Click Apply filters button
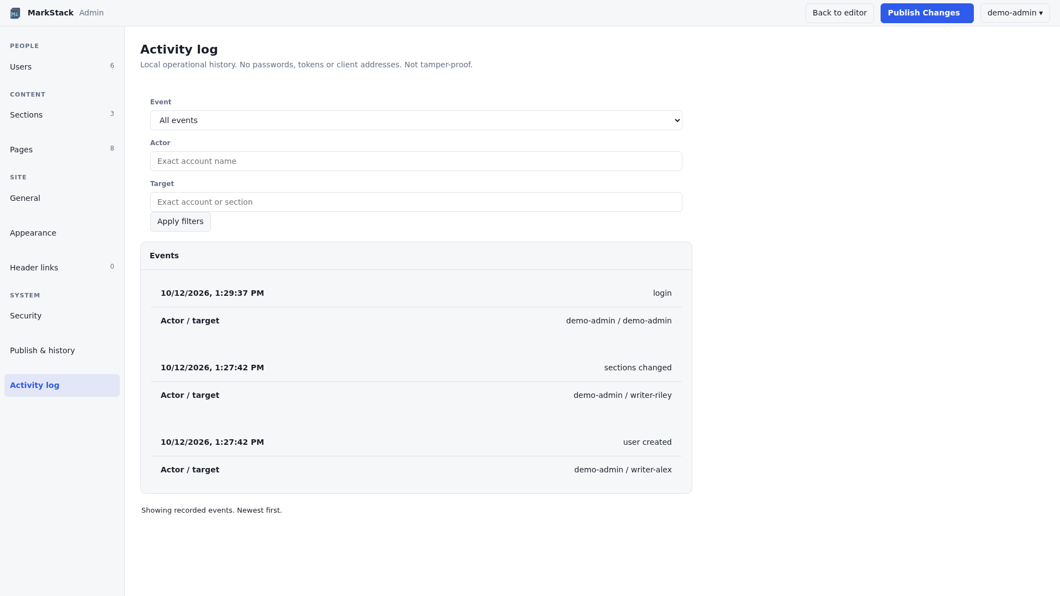1060x596 pixels. point(181,222)
